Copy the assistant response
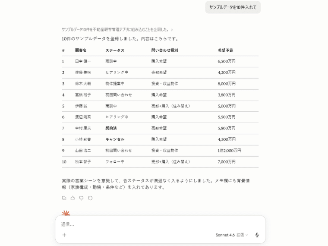 pos(64,198)
